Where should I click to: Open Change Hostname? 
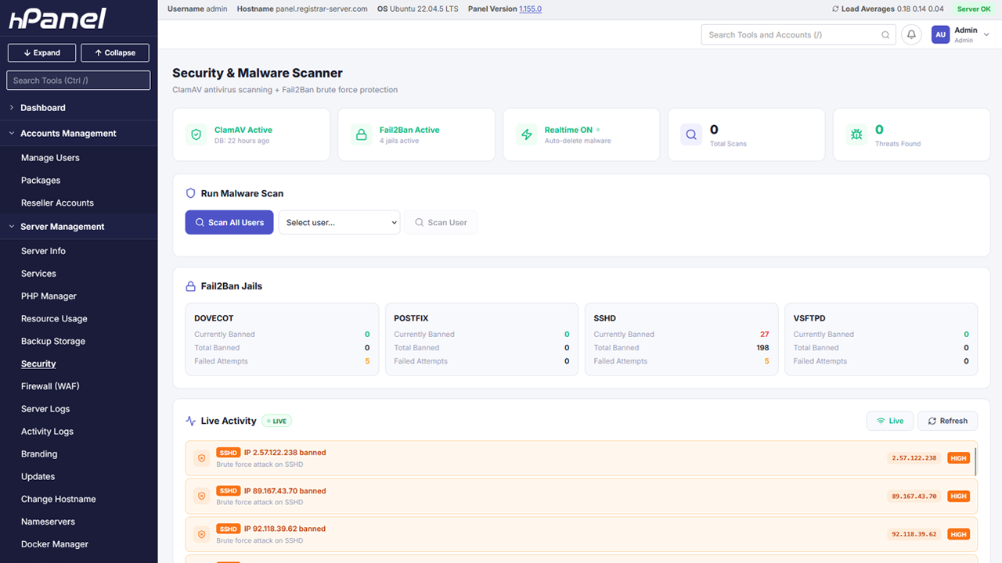pyautogui.click(x=59, y=500)
